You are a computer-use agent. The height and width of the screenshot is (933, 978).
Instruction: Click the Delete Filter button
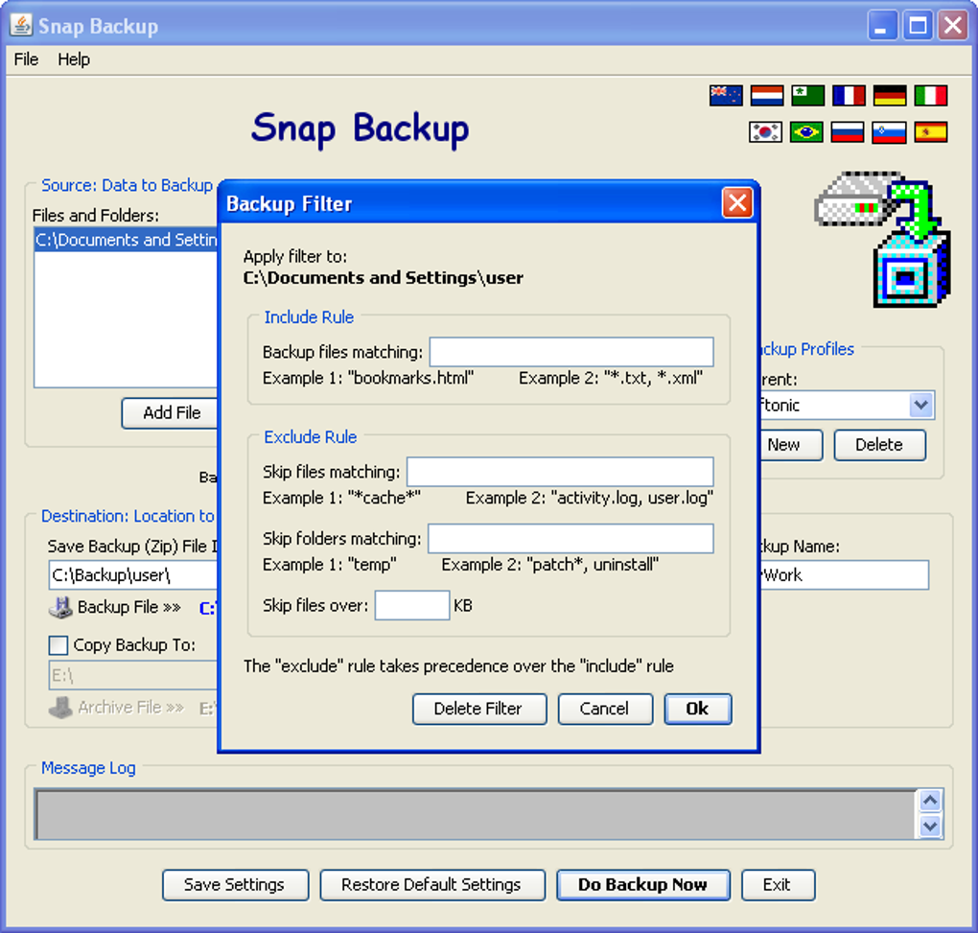[479, 710]
